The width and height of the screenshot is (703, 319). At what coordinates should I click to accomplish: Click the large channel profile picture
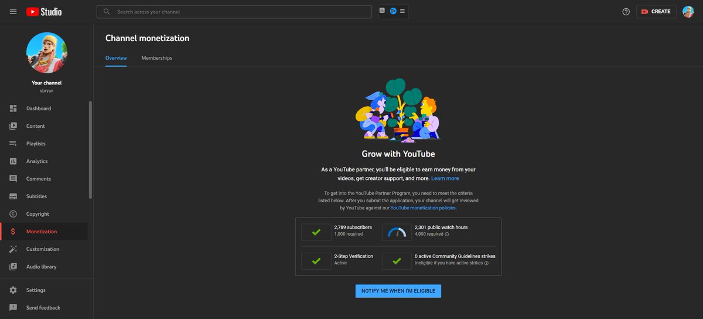[x=47, y=53]
